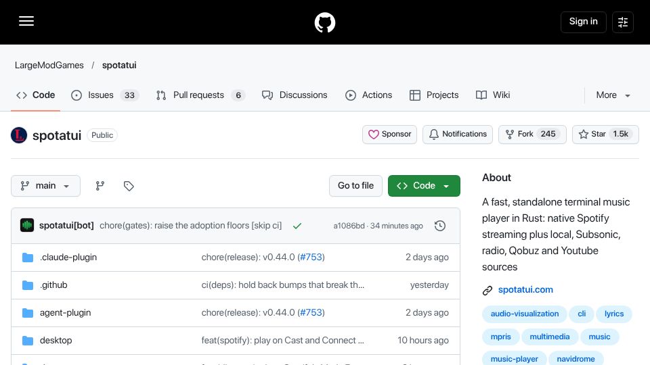Expand the More tabs dropdown
The image size is (650, 365).
[613, 95]
